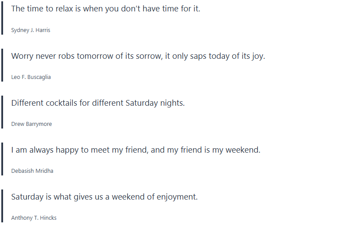This screenshot has width=353, height=225.
Task: Click the vertical bar beside Debasish Mridha quote
Action: pos(2,159)
